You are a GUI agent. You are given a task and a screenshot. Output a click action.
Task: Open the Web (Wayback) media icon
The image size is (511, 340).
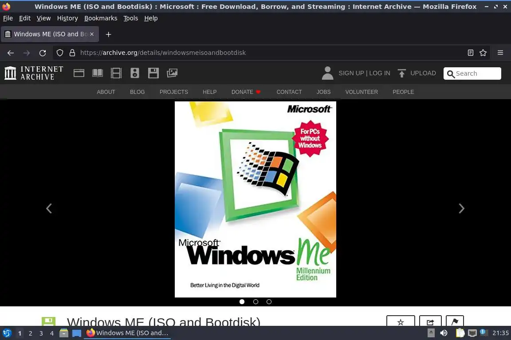(x=79, y=73)
